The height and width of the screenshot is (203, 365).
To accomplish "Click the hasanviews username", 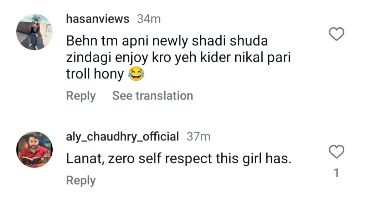I will tap(98, 19).
